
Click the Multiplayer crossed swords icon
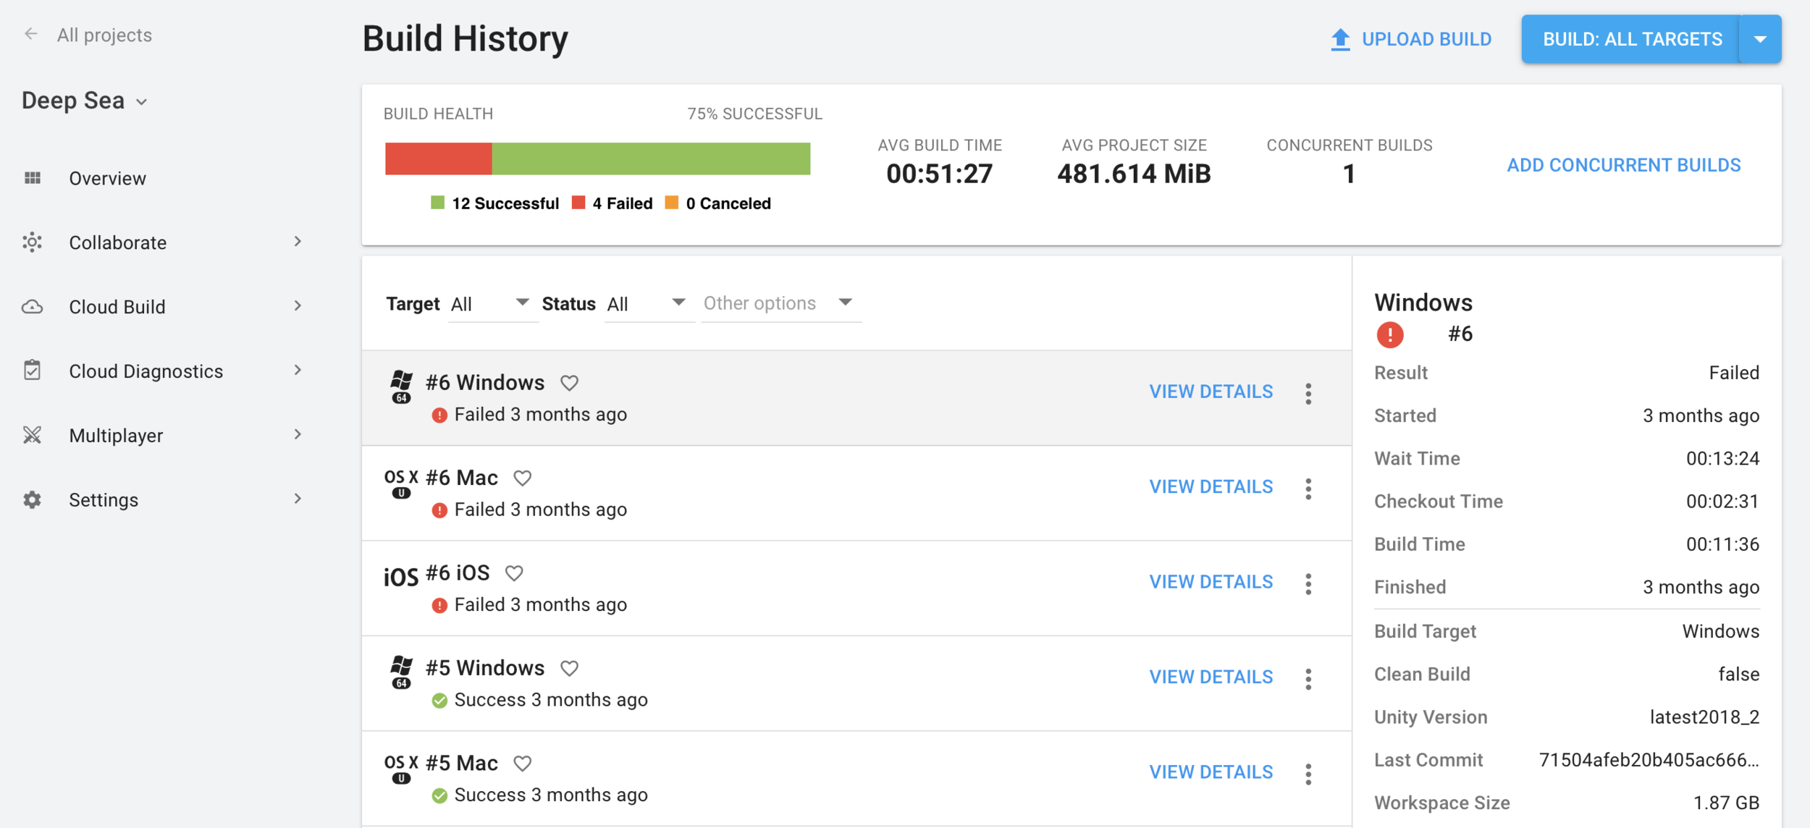point(32,435)
